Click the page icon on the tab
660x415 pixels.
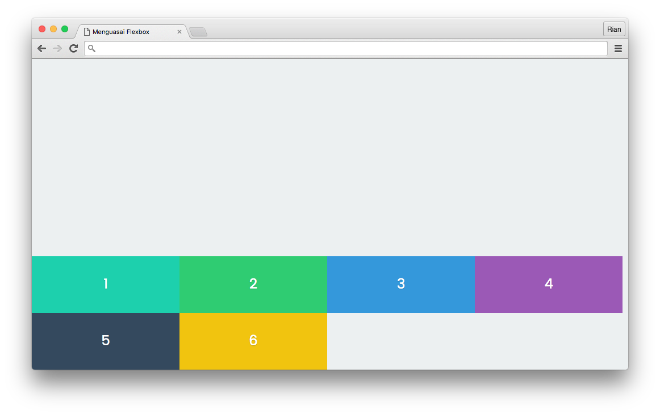tap(87, 32)
